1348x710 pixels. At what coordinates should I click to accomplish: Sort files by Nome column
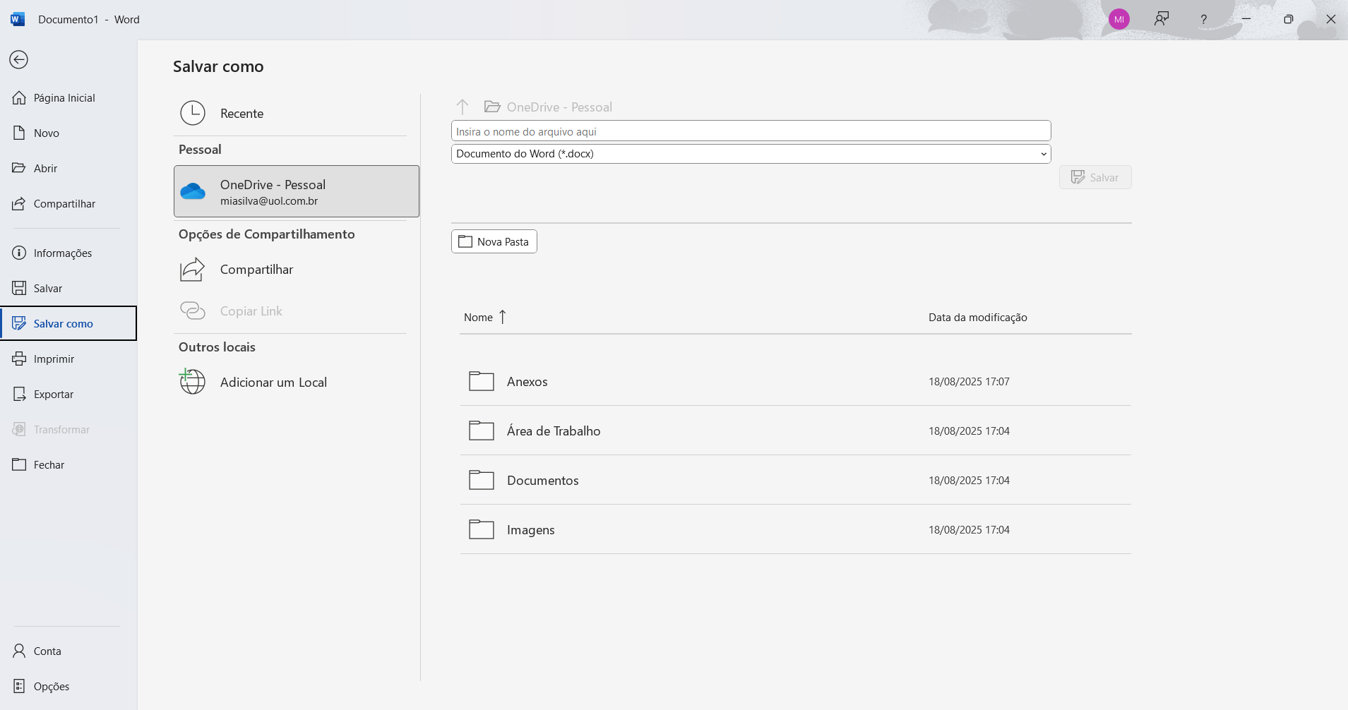485,318
